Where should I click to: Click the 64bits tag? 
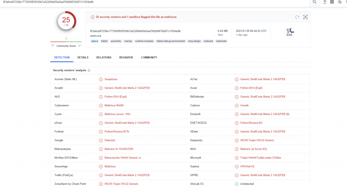(104, 41)
